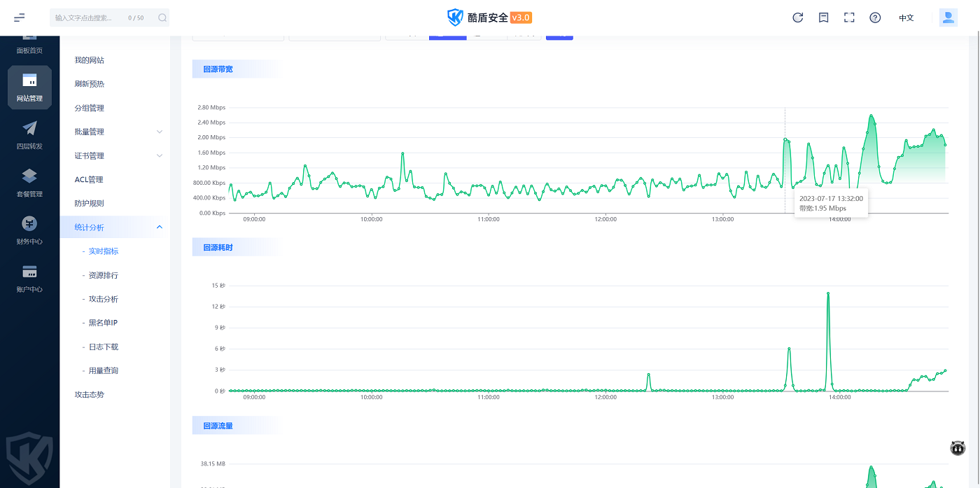Expand the 批量管理 chevron

tap(159, 132)
